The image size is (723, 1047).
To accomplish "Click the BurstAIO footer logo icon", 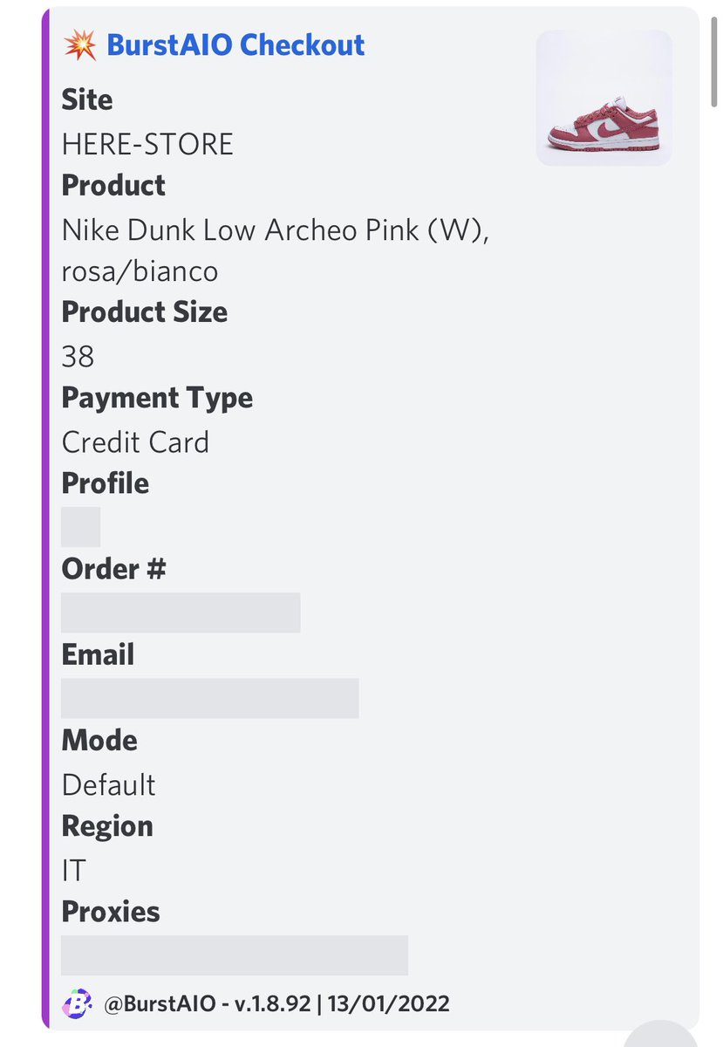I will click(x=78, y=1003).
